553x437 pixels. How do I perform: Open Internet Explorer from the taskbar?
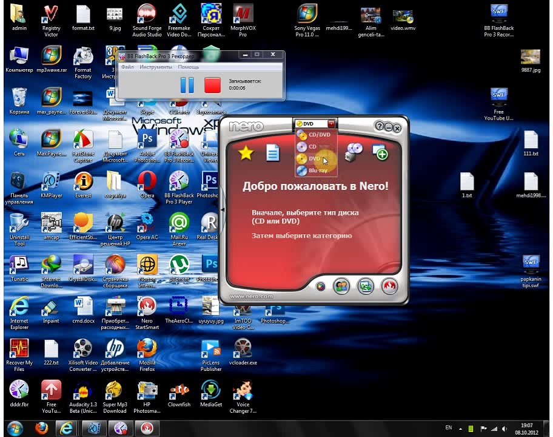pos(66,429)
